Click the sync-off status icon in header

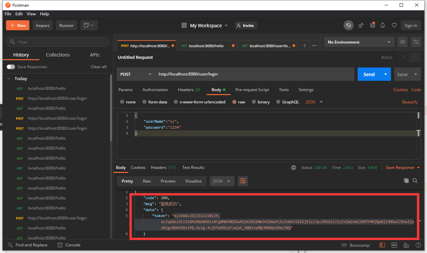click(x=349, y=25)
